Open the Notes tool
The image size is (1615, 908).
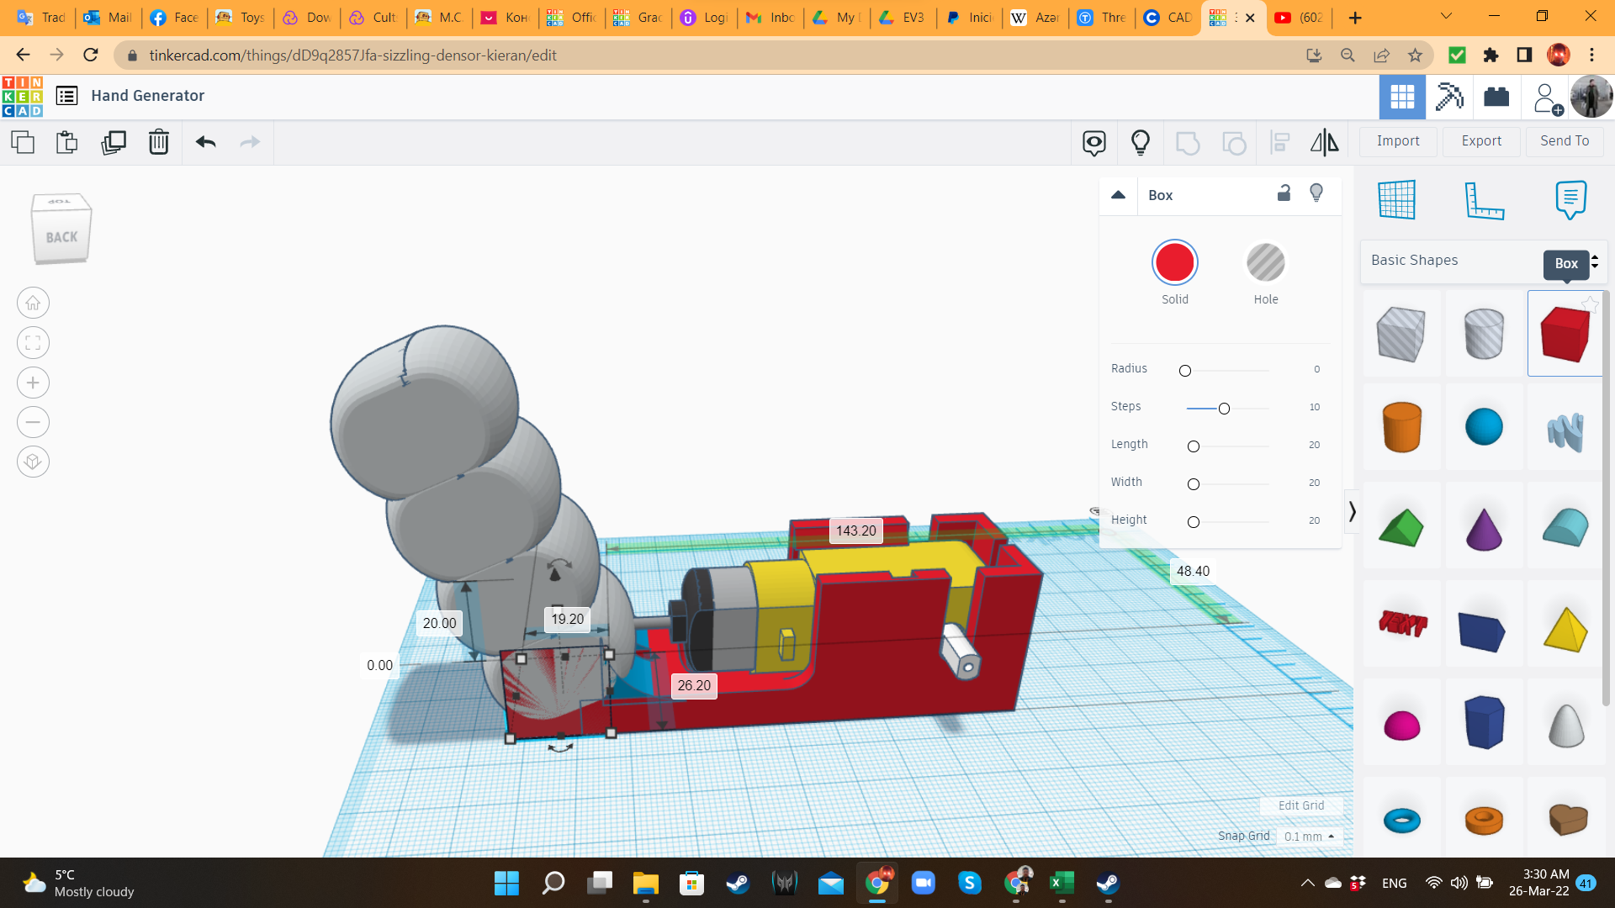click(1570, 200)
